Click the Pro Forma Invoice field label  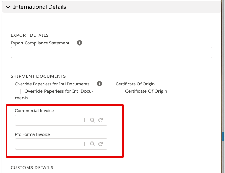(x=33, y=134)
